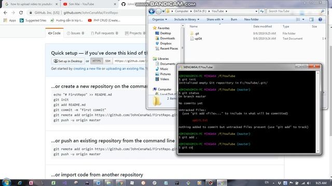
Task: Select Pictures library
Action: [x=163, y=74]
